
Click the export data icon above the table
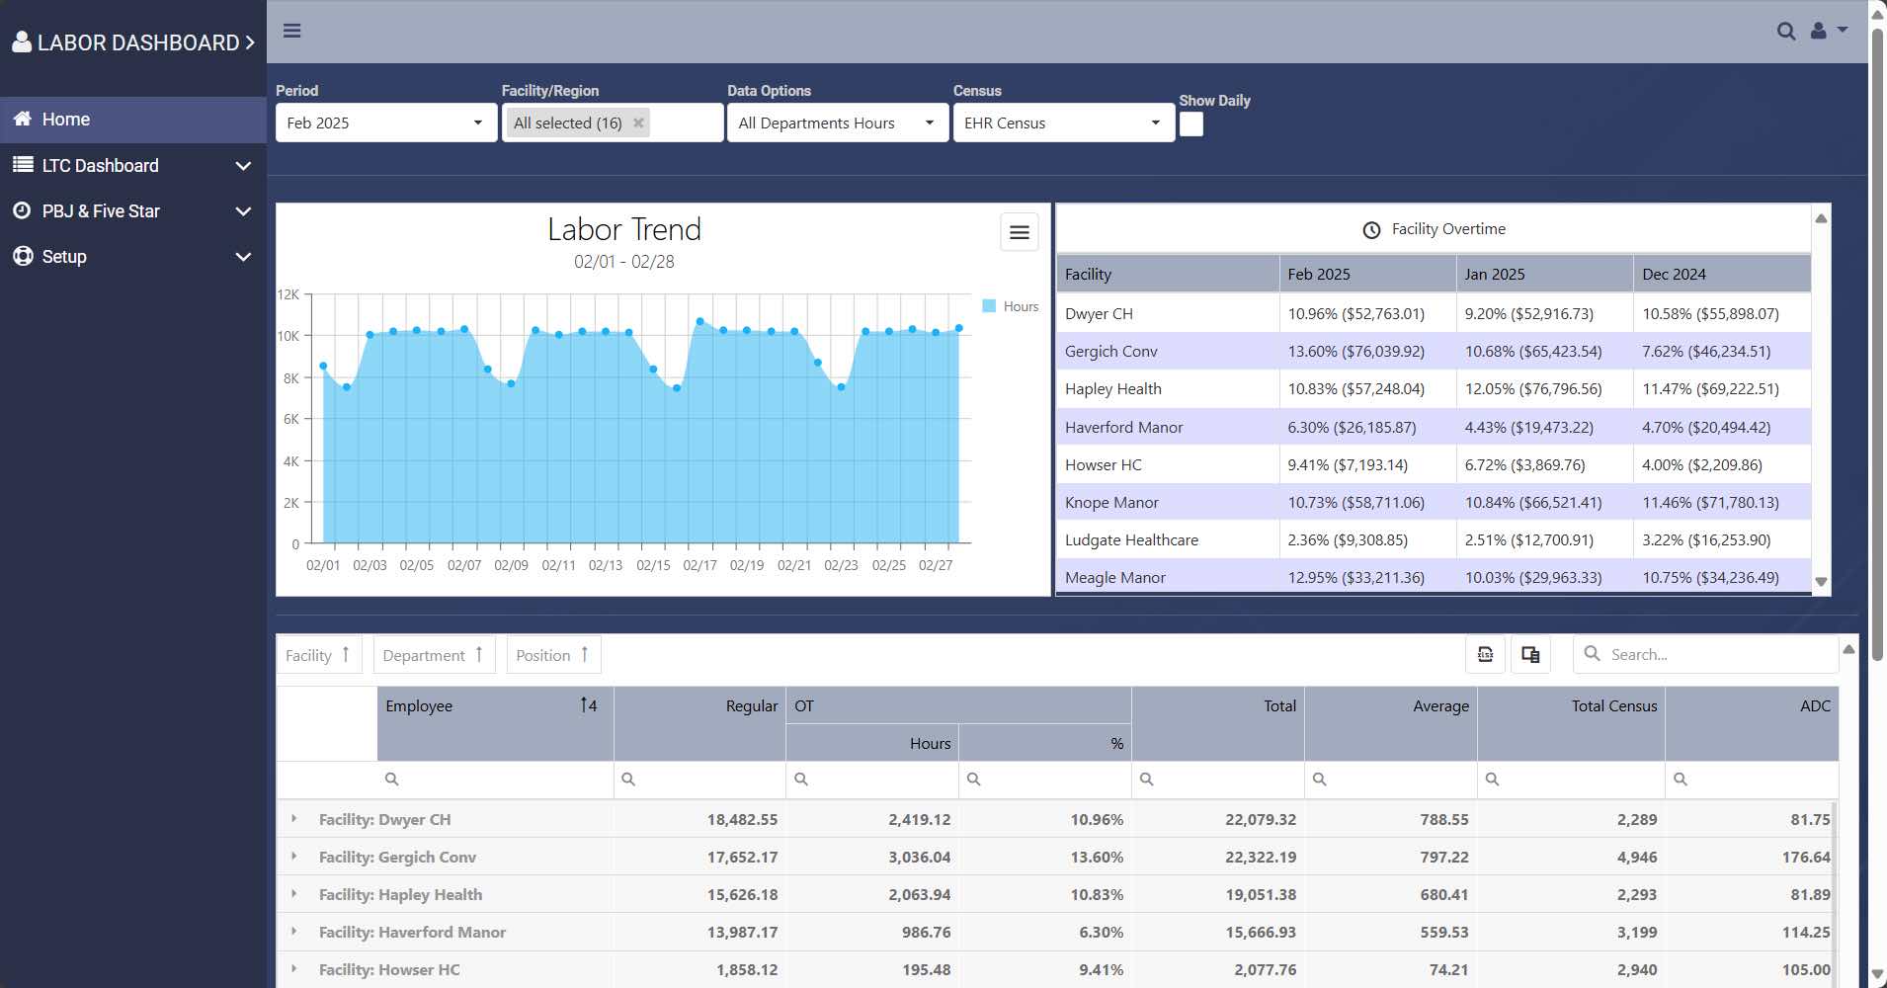(x=1485, y=654)
